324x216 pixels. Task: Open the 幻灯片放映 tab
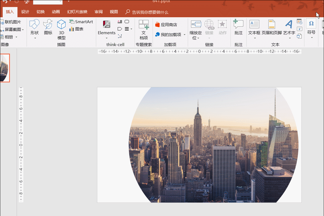pos(77,12)
